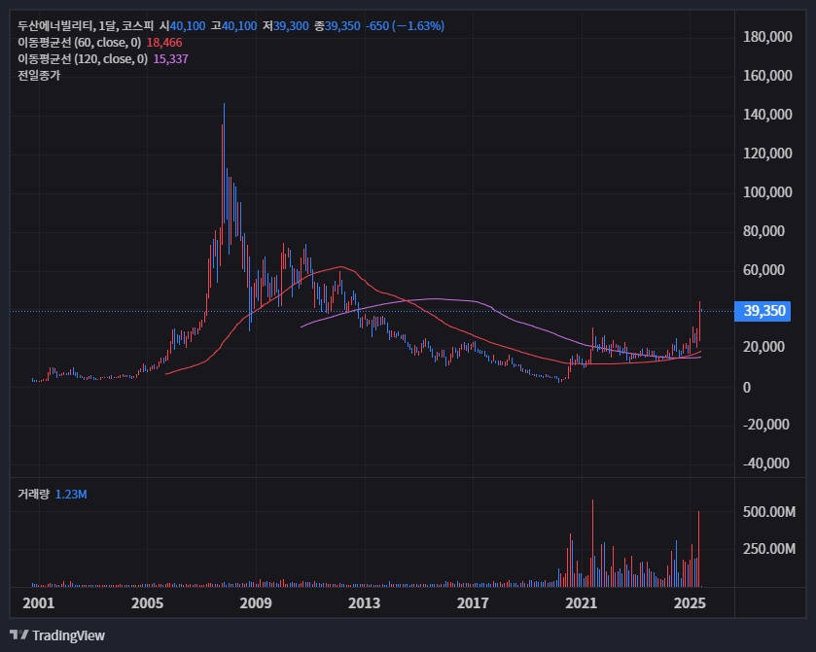The height and width of the screenshot is (652, 816).
Task: Click the 2021 year on the time axis
Action: [582, 603]
